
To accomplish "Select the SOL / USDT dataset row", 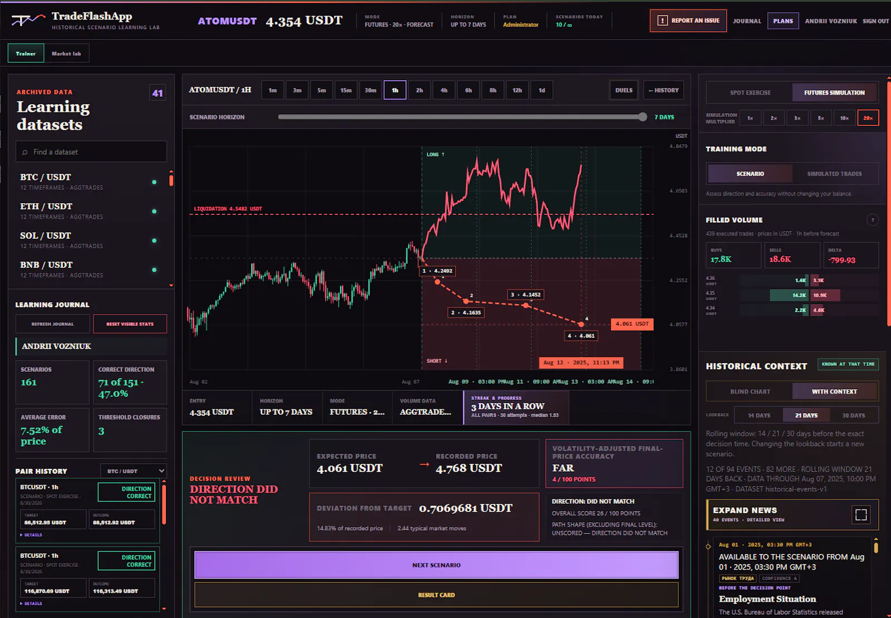I will click(89, 240).
